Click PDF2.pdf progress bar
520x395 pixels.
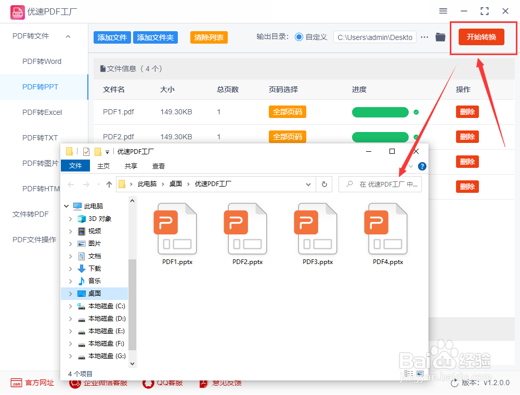(x=380, y=137)
